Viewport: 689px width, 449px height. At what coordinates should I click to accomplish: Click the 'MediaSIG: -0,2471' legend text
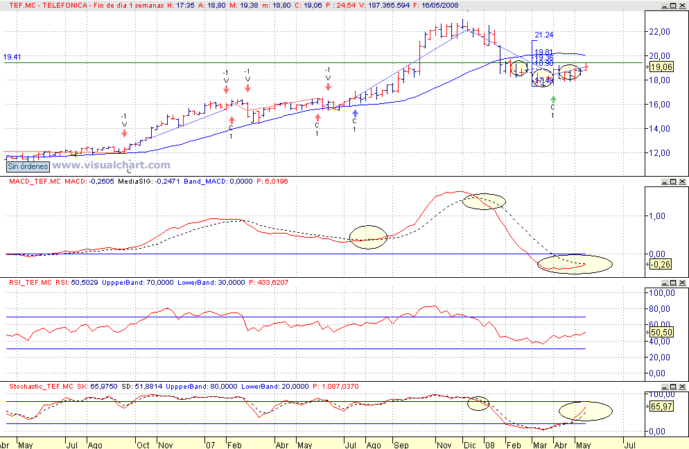pyautogui.click(x=149, y=182)
